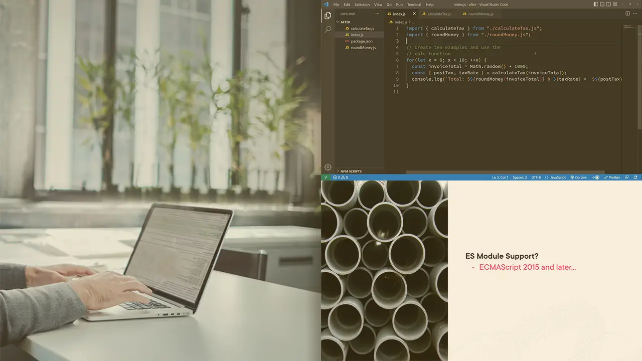Open Explorer panel more actions ellipsis

pyautogui.click(x=378, y=14)
